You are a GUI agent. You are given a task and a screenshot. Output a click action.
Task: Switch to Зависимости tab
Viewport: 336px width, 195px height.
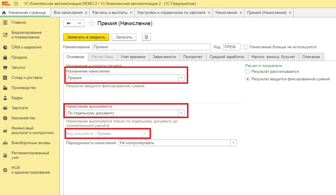(x=164, y=57)
